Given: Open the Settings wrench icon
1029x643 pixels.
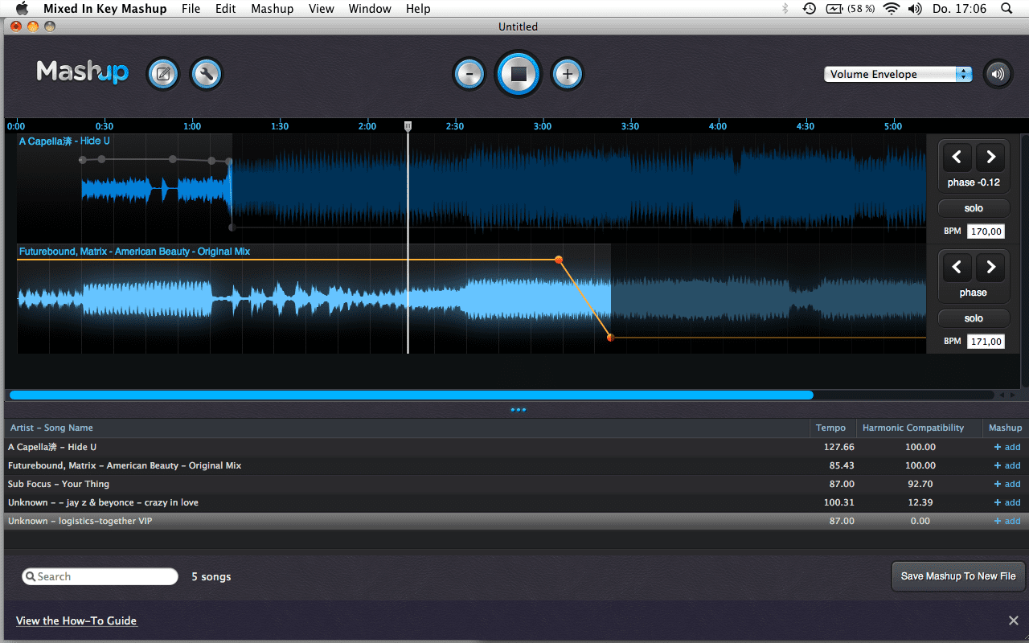Looking at the screenshot, I should point(206,73).
